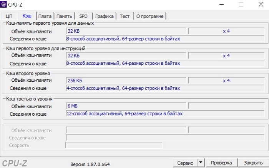Switch to the ЦП tab
This screenshot has width=269, height=168.
[9, 16]
